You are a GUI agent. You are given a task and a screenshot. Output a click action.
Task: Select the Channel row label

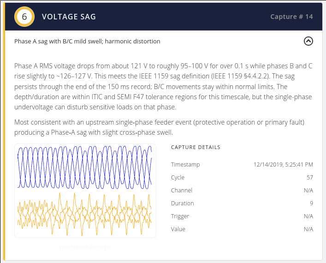pyautogui.click(x=182, y=190)
